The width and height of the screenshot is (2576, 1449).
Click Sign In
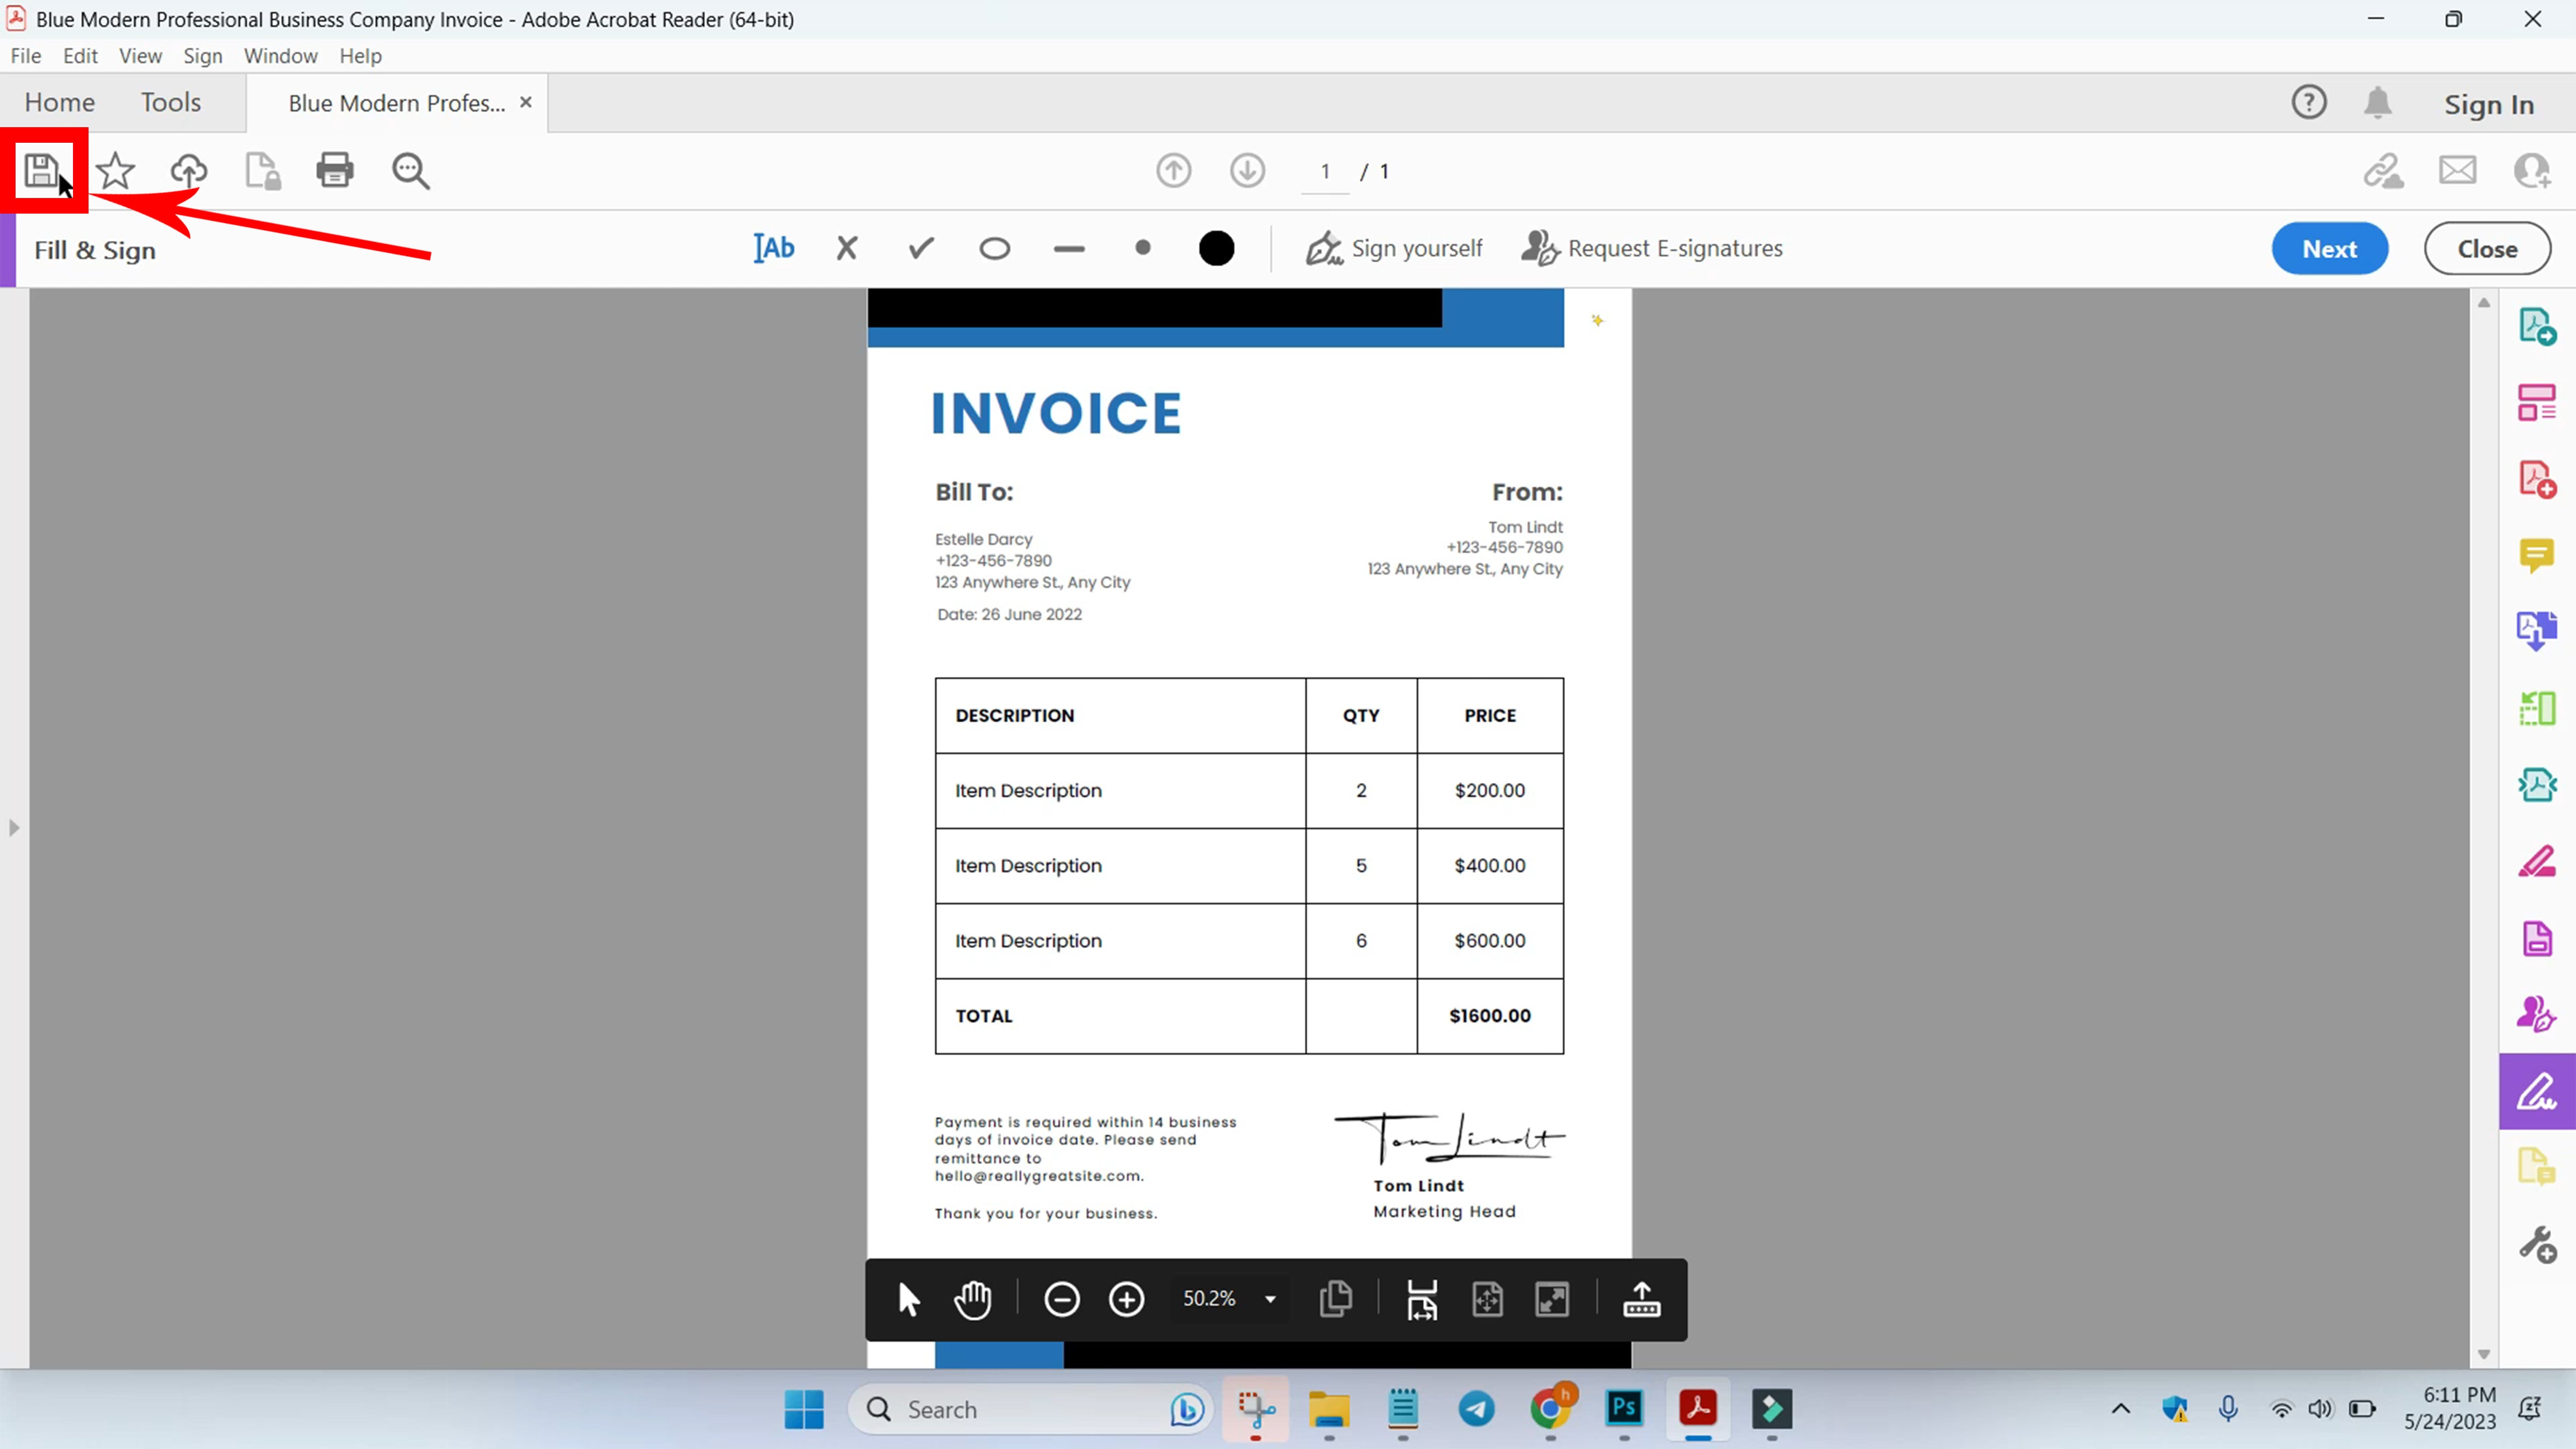[2489, 104]
